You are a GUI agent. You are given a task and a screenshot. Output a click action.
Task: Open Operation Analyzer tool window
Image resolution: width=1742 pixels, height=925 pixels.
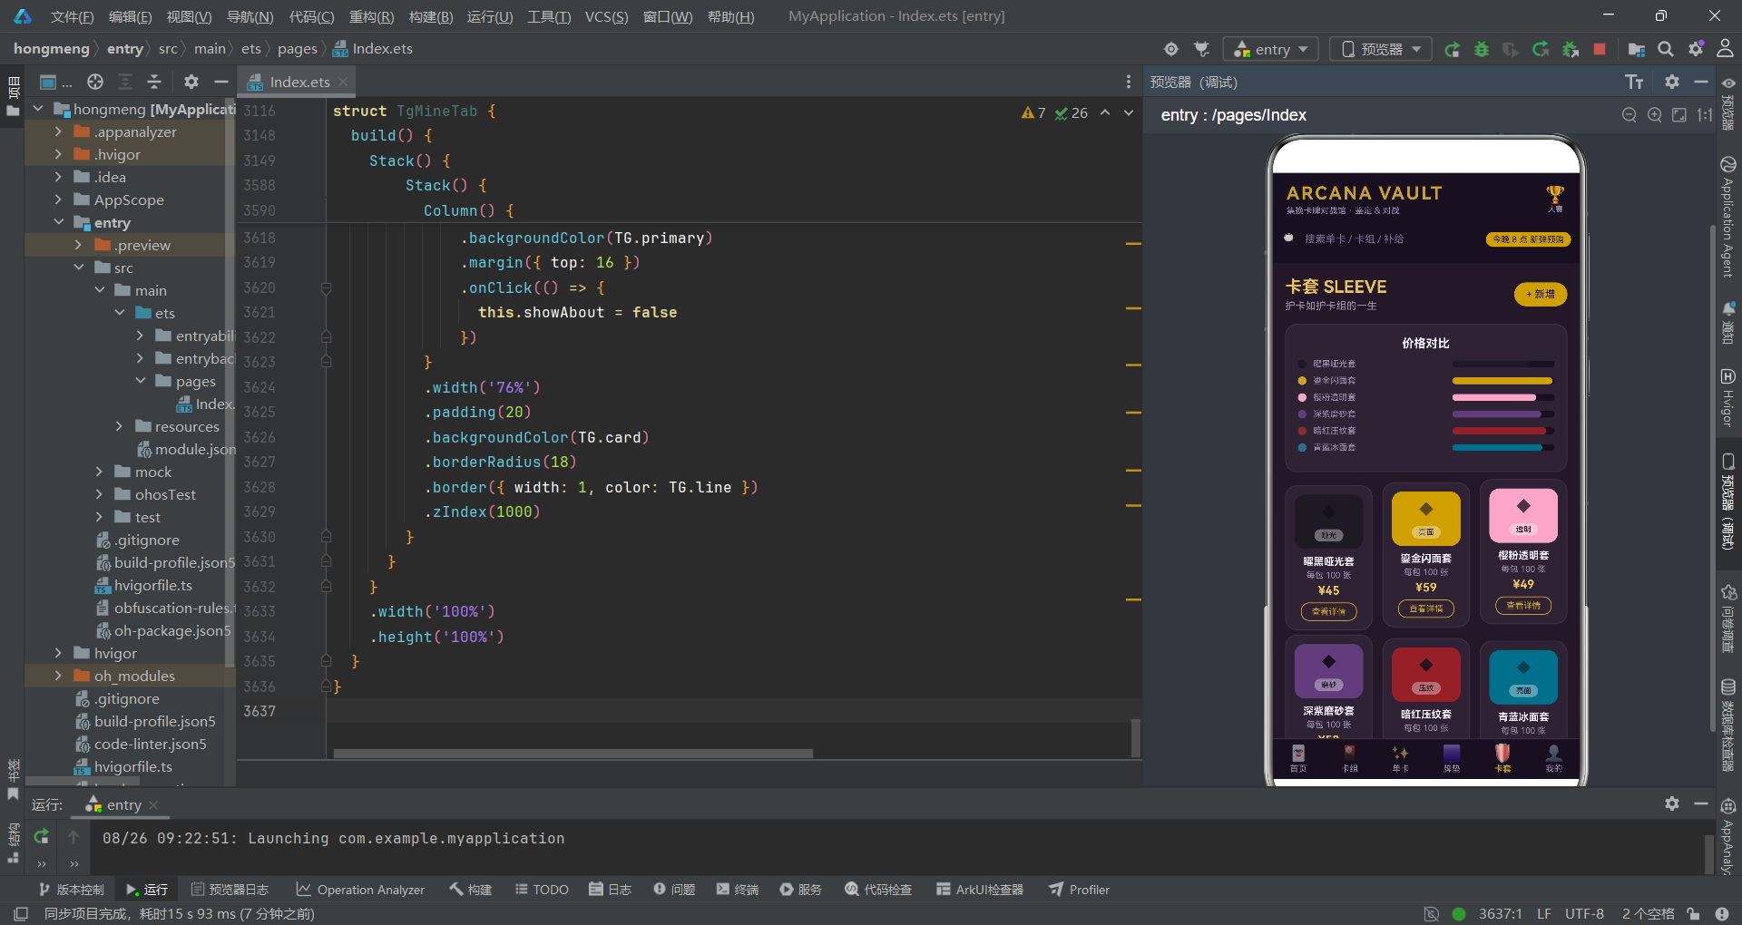coord(360,890)
